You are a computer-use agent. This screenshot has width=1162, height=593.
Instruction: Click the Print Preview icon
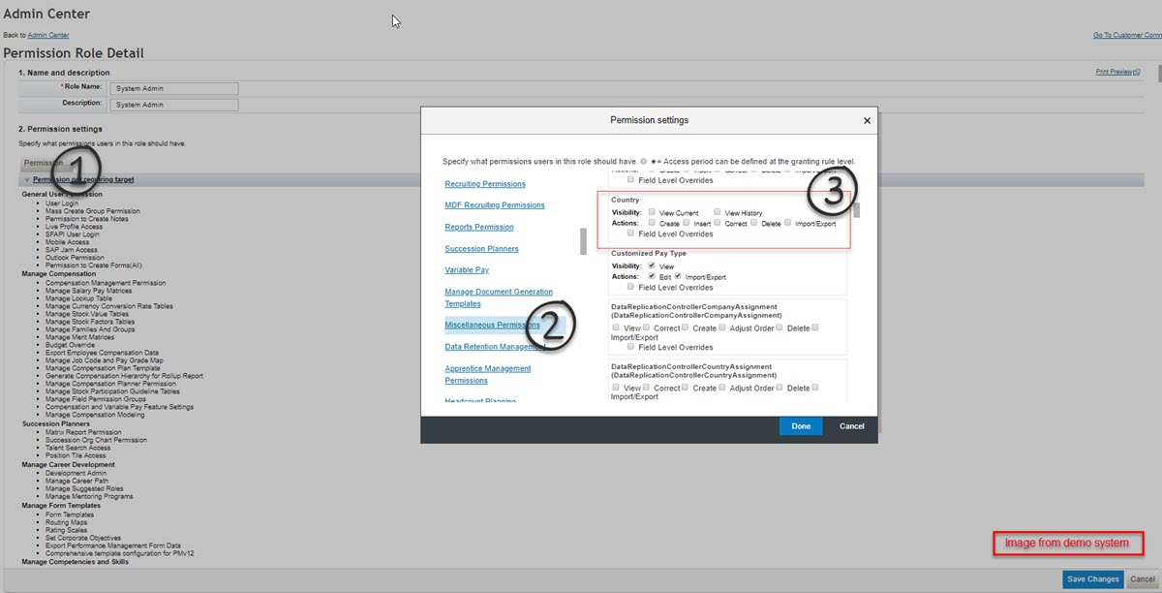[x=1137, y=73]
